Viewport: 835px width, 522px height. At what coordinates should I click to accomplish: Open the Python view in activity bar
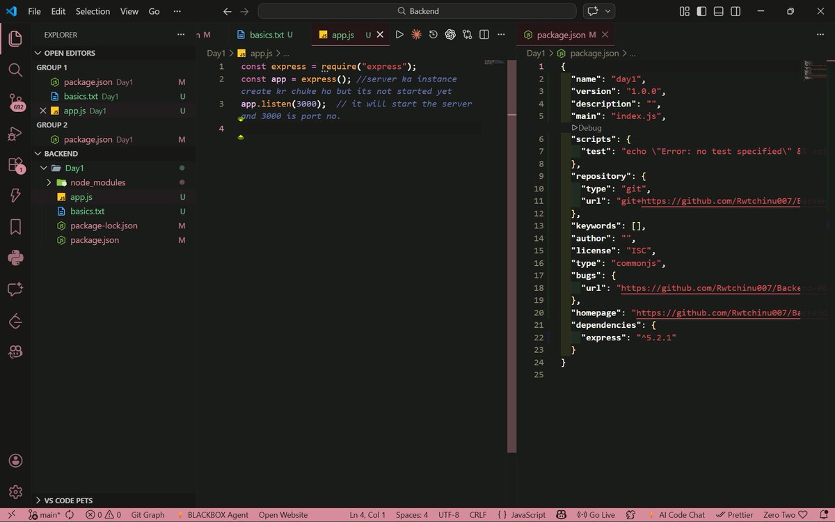(x=15, y=258)
